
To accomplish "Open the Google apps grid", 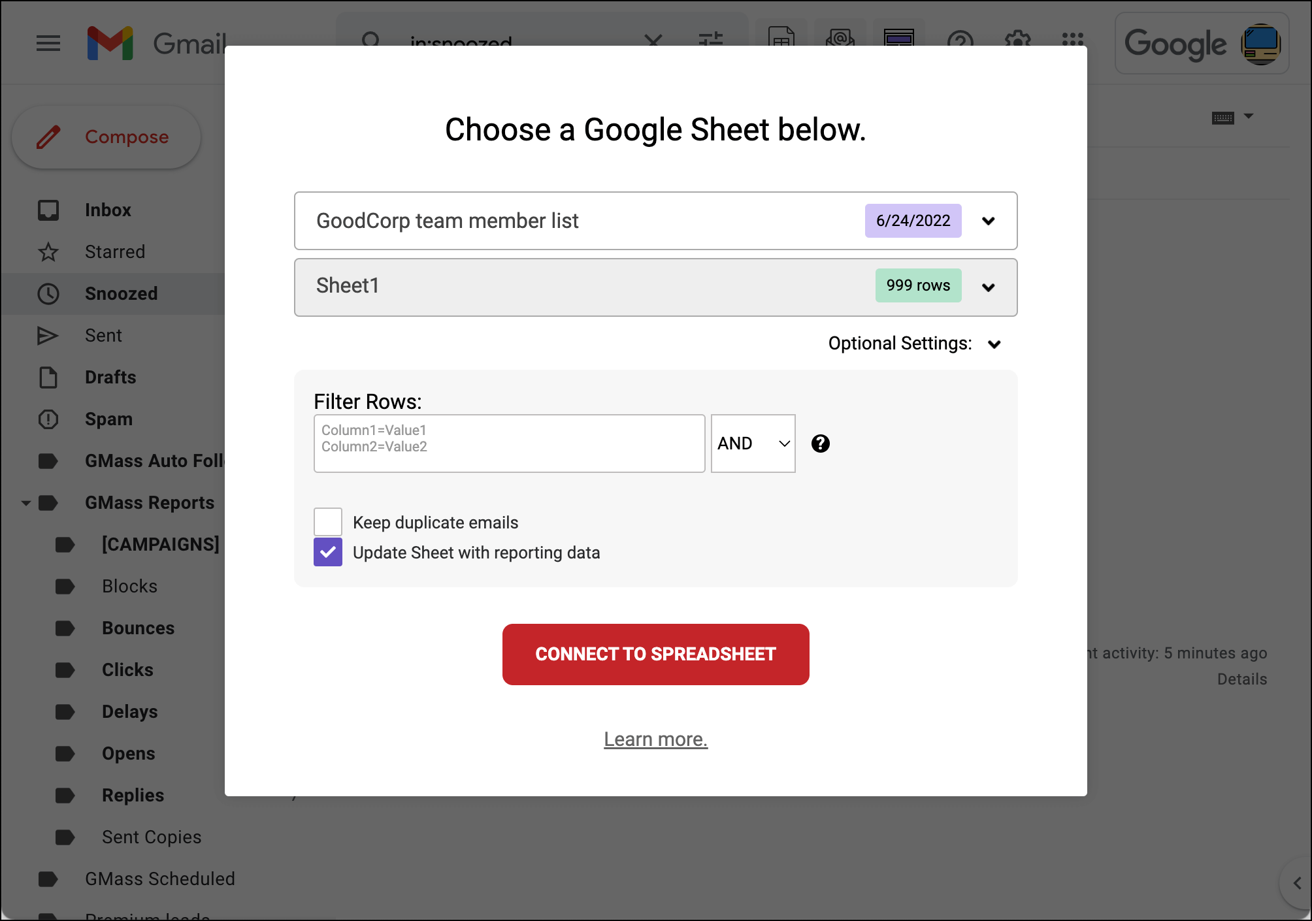I will (x=1073, y=39).
